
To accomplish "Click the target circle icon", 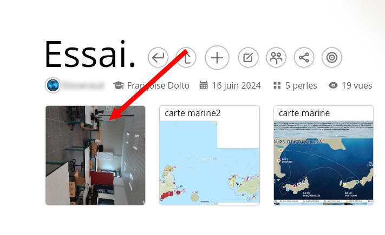I will 332,58.
